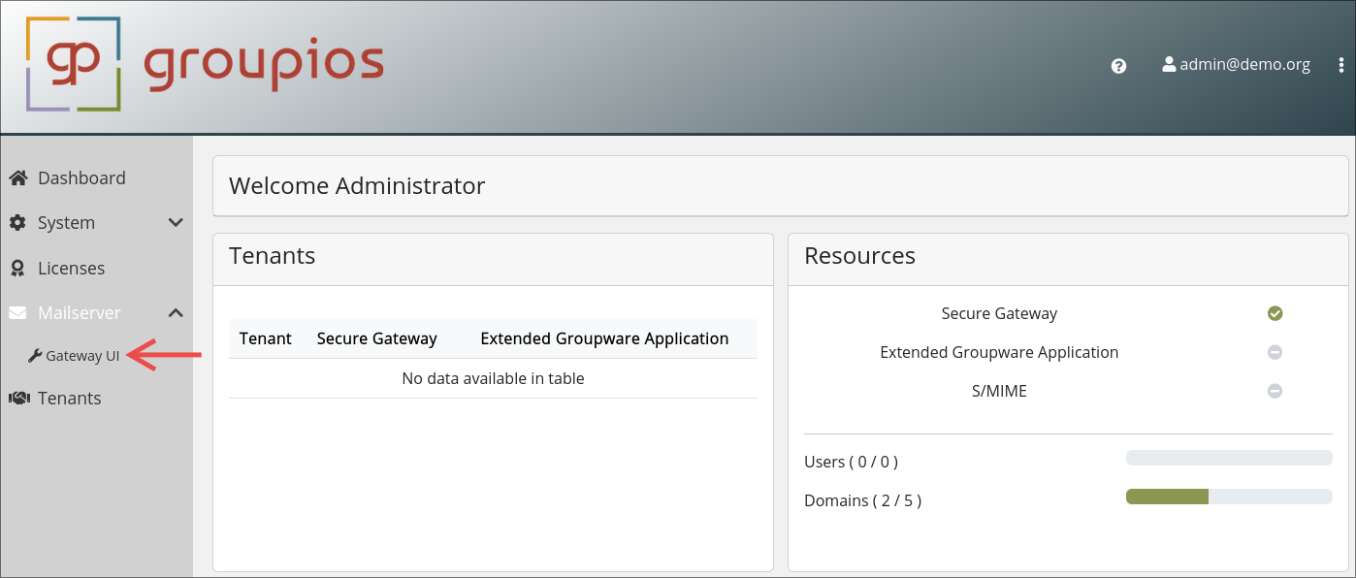
Task: Click the Tenants handshake icon in sidebar
Action: (18, 398)
